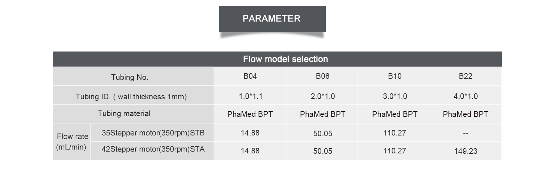Select the B06 tubing column header
Screen dimensions: 555x187
point(322,76)
